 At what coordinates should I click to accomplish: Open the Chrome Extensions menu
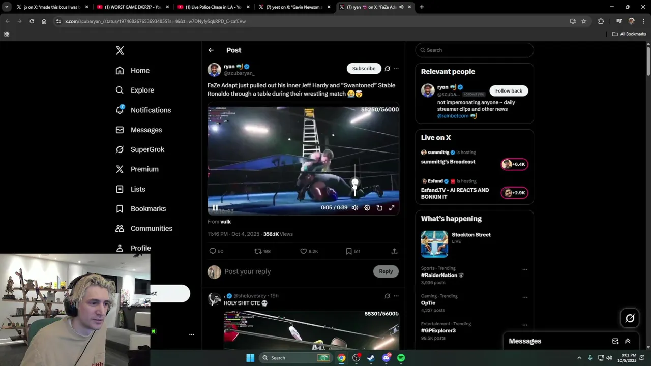point(601,21)
